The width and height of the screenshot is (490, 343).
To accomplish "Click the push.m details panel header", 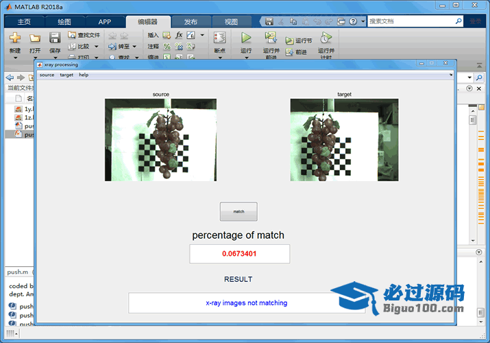I will tap(19, 272).
